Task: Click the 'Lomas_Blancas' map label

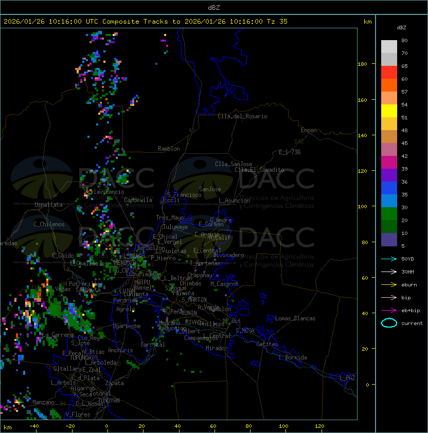Action: point(295,318)
